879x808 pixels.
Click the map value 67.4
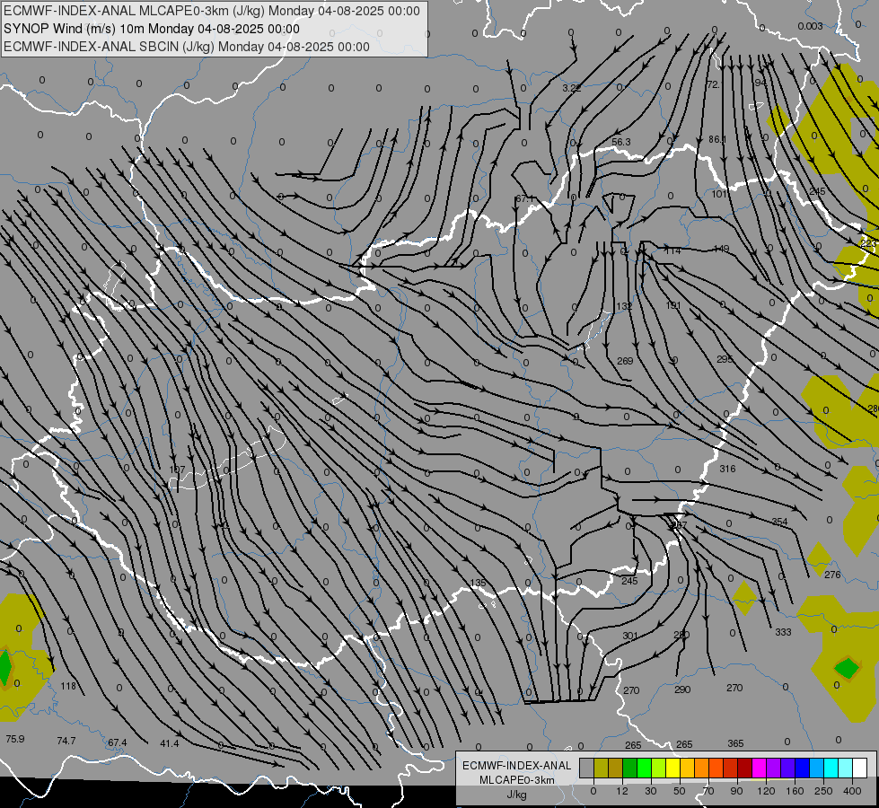tap(117, 742)
